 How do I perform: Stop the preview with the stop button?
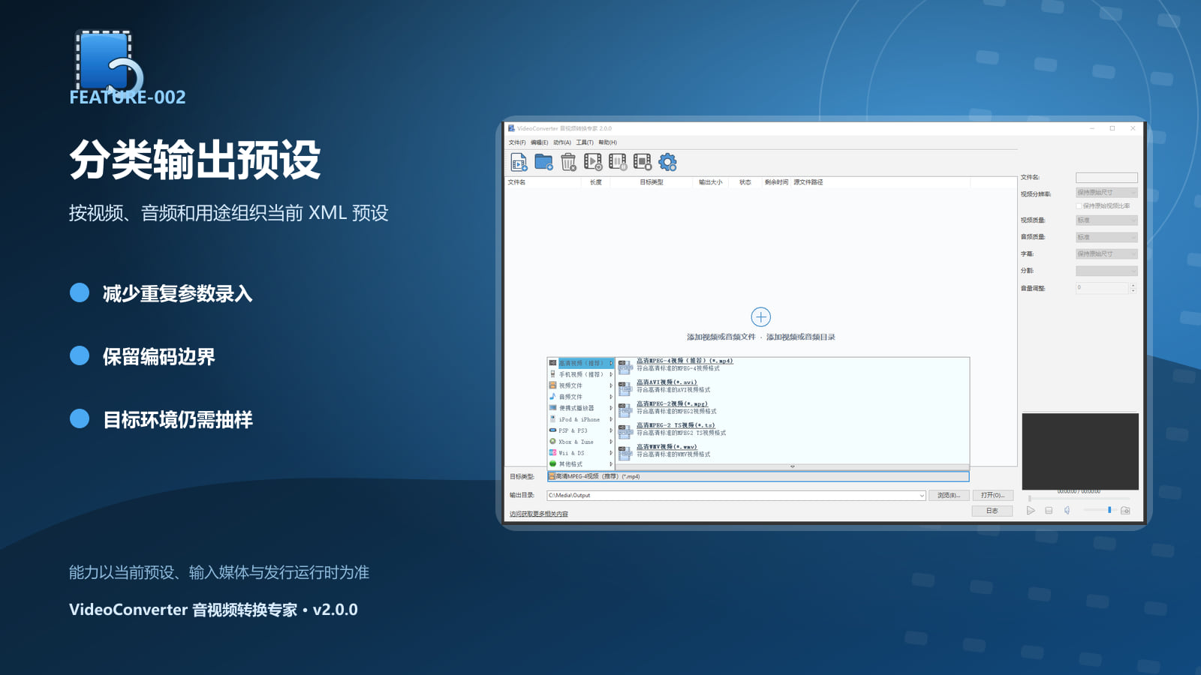click(1049, 511)
